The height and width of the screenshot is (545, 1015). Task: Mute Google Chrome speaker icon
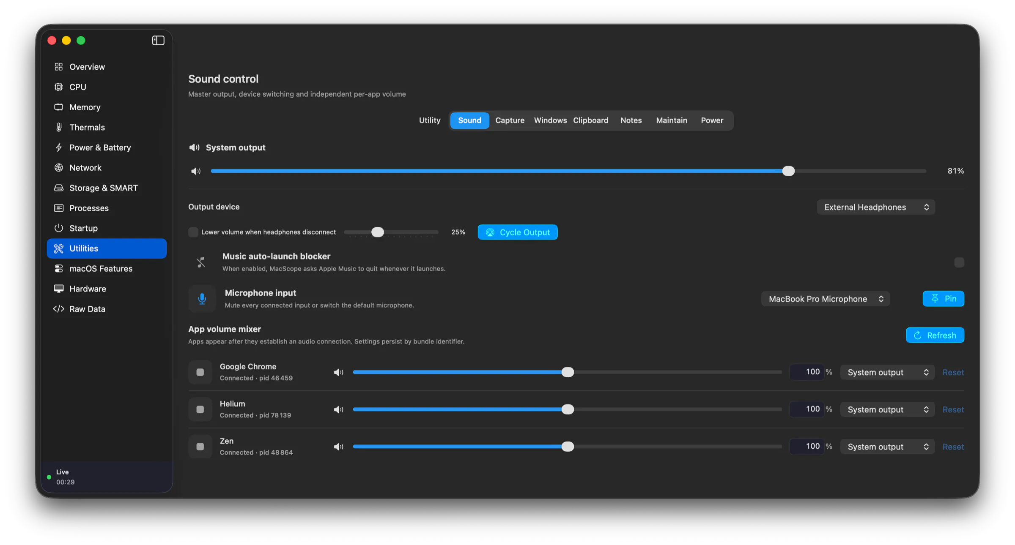pos(338,372)
